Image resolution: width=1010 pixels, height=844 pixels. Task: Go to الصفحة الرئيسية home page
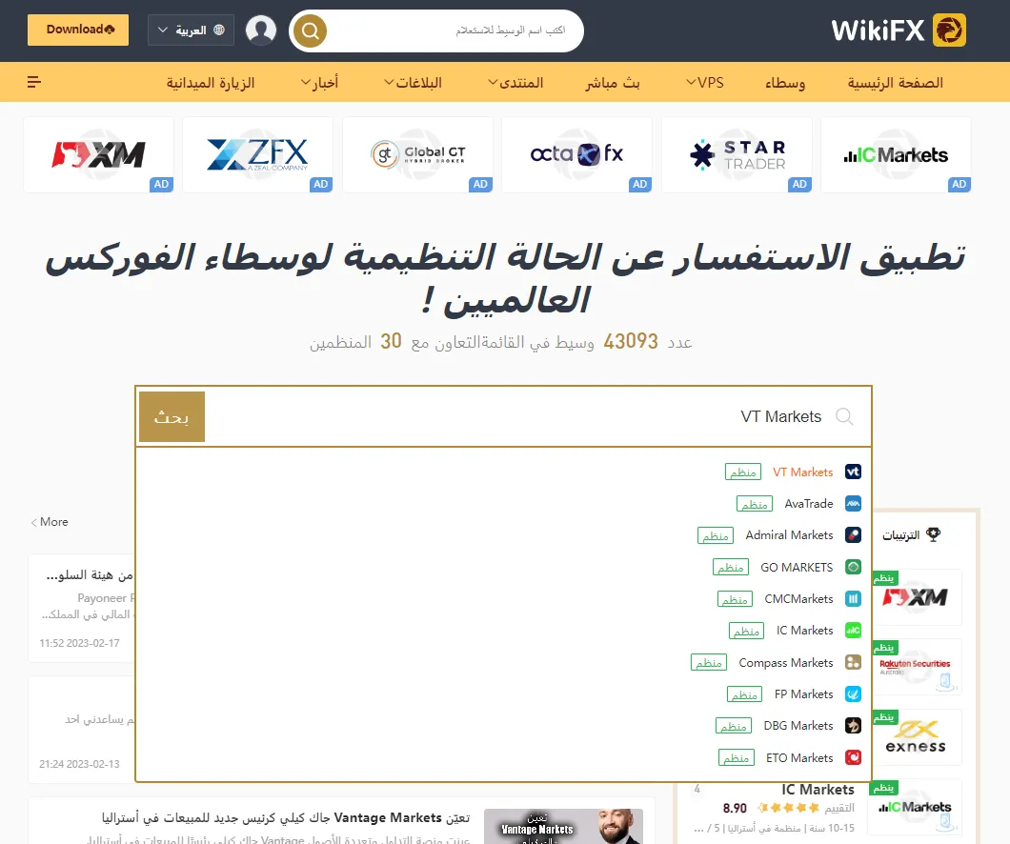896,83
